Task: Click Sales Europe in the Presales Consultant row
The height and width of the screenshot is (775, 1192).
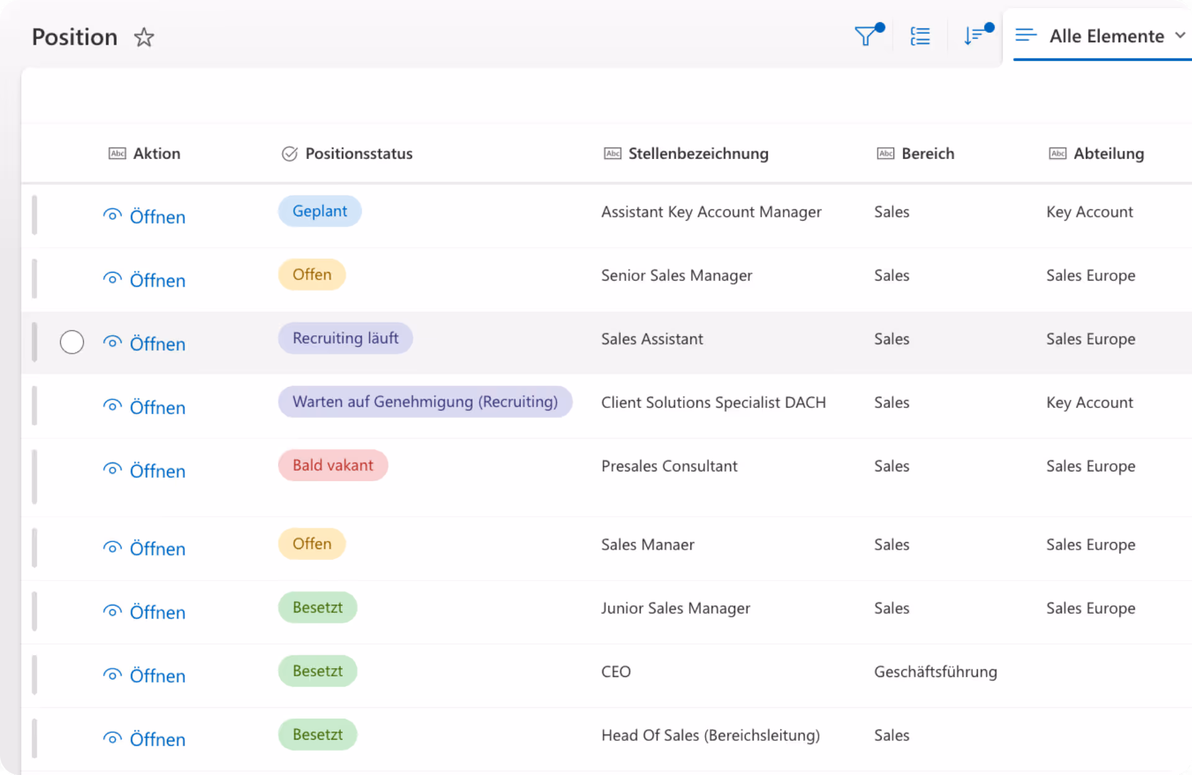Action: 1091,466
